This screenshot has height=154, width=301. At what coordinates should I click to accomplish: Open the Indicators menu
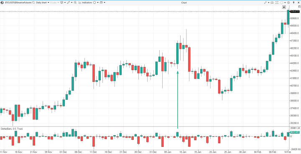point(85,3)
